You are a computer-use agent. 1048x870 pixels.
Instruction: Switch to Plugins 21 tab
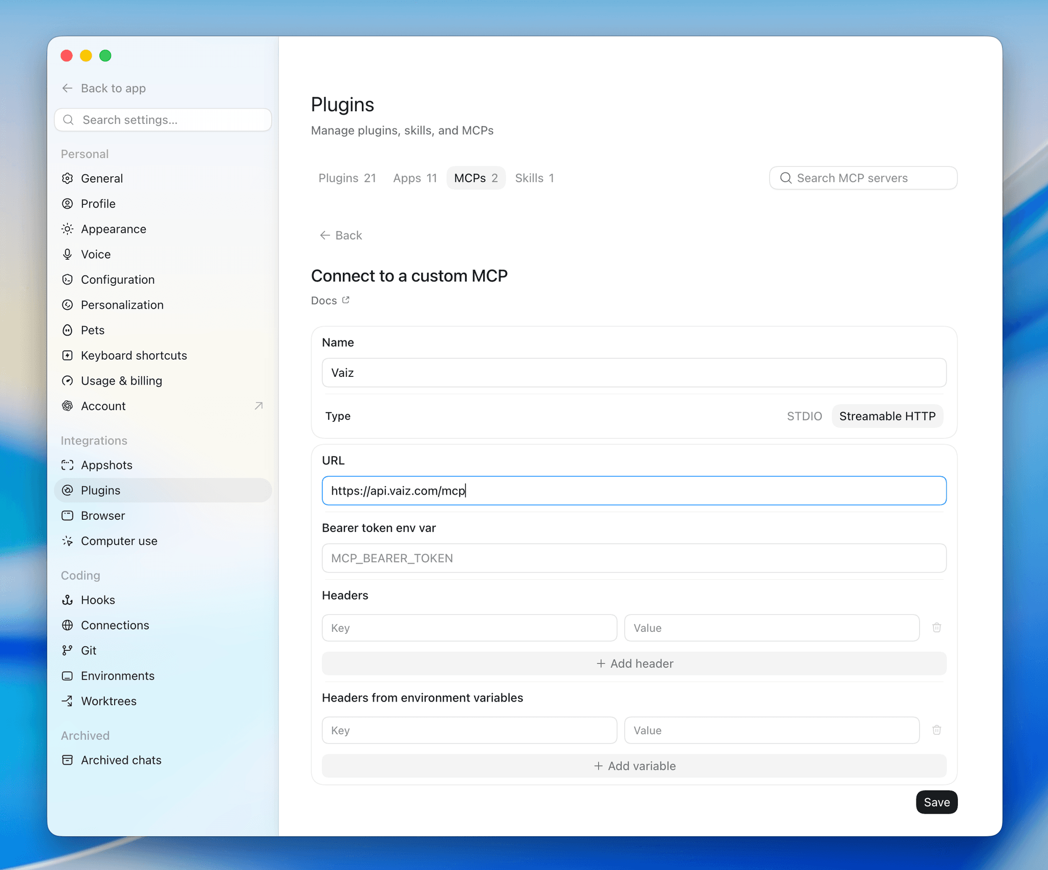pyautogui.click(x=347, y=178)
